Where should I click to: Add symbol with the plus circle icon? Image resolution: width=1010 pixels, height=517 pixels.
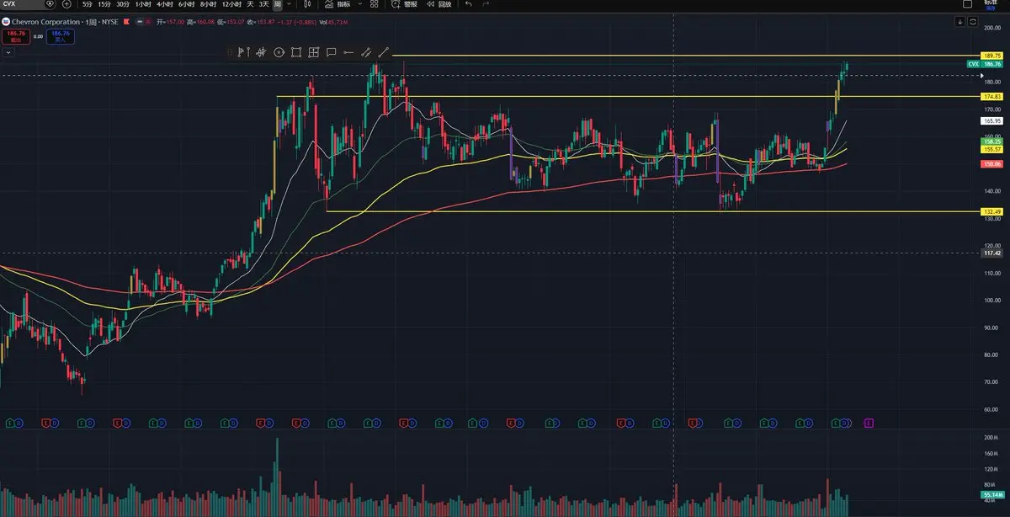(66, 4)
